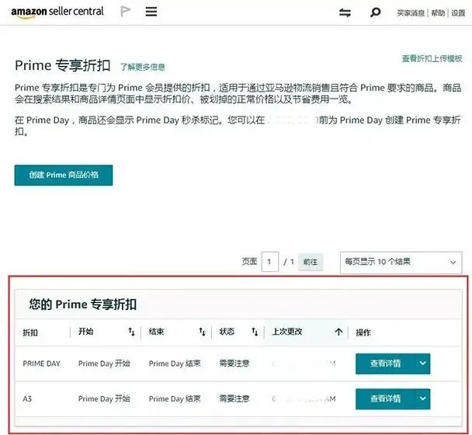The width and height of the screenshot is (472, 435).
Task: Click the switch accounts arrows icon
Action: pyautogui.click(x=345, y=12)
